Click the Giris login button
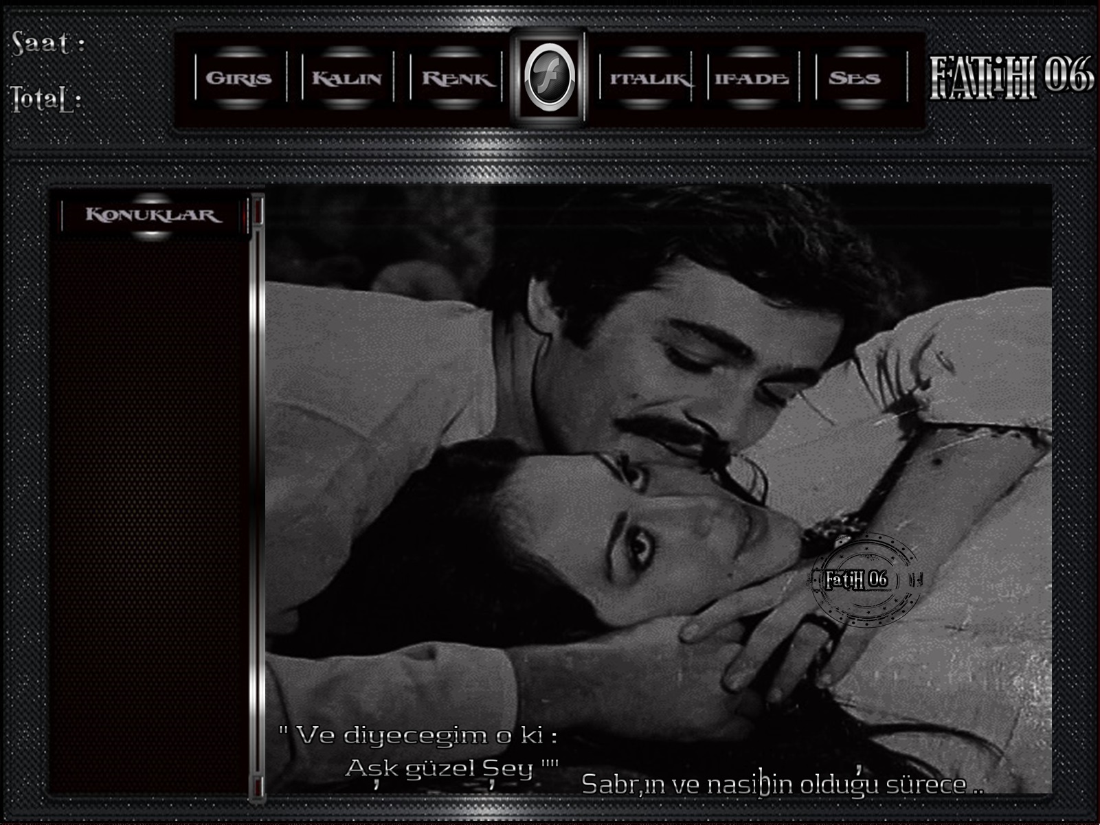 pos(239,78)
